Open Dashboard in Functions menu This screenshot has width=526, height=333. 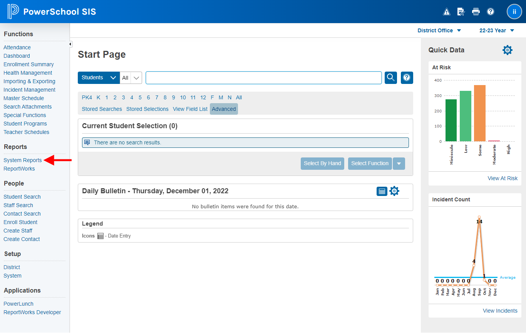pos(17,56)
